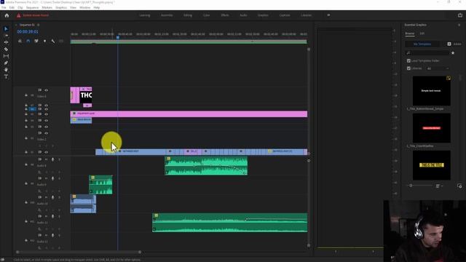Toggle the Adobe Stock checkbox
466x262 pixels.
(449, 44)
